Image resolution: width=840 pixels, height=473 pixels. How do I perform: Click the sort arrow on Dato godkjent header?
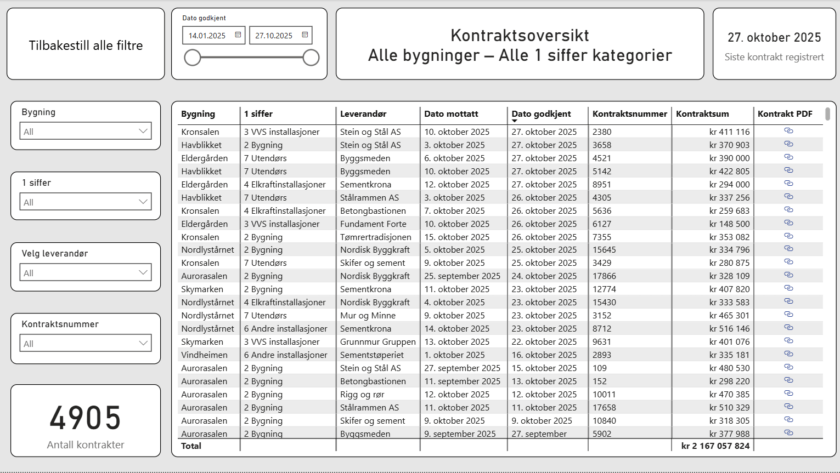tap(515, 119)
